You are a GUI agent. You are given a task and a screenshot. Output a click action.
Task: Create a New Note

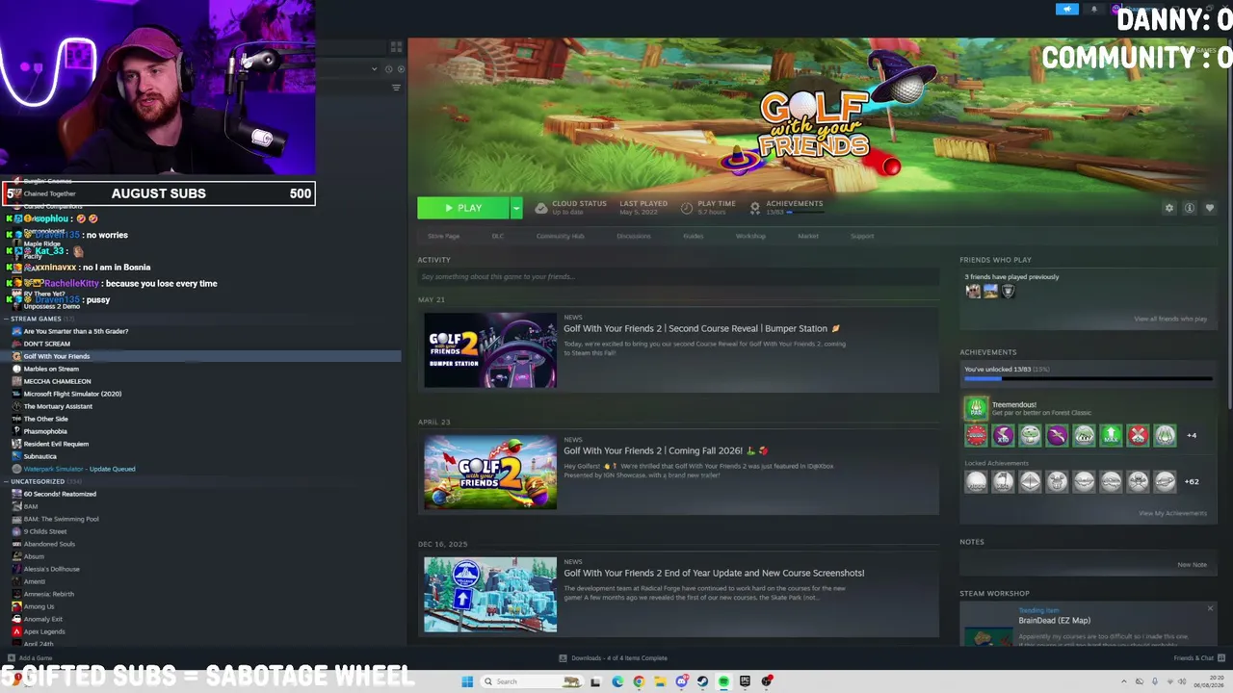click(1192, 565)
